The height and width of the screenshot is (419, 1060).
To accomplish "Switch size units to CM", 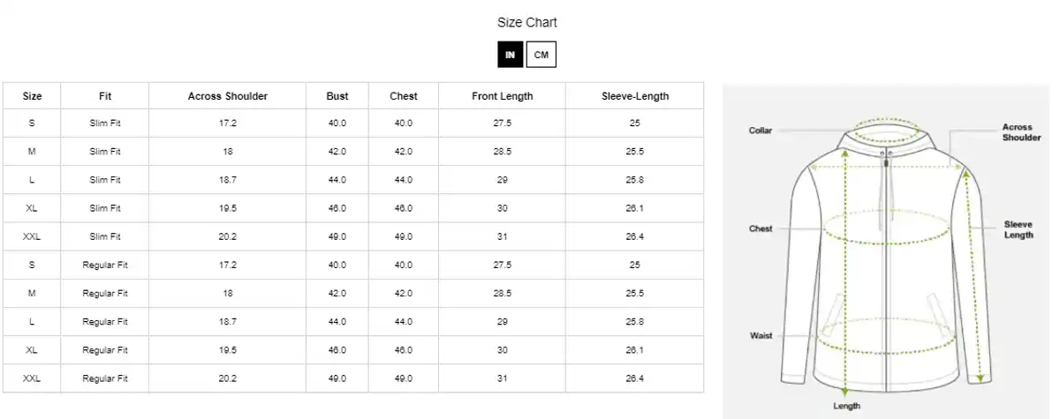I will pos(541,55).
